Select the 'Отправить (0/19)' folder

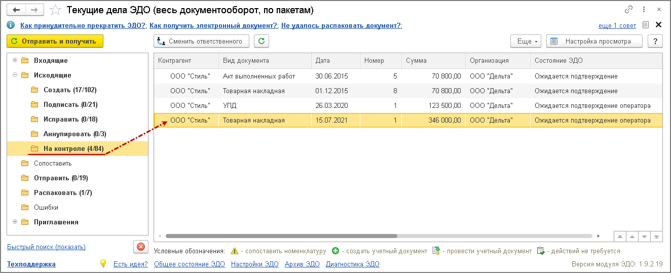pos(78,178)
